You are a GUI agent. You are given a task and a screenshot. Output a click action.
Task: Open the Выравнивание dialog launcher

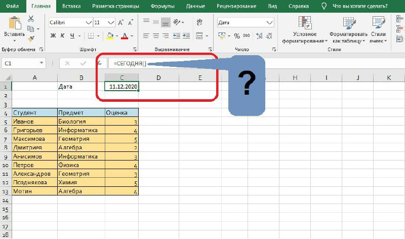click(210, 49)
